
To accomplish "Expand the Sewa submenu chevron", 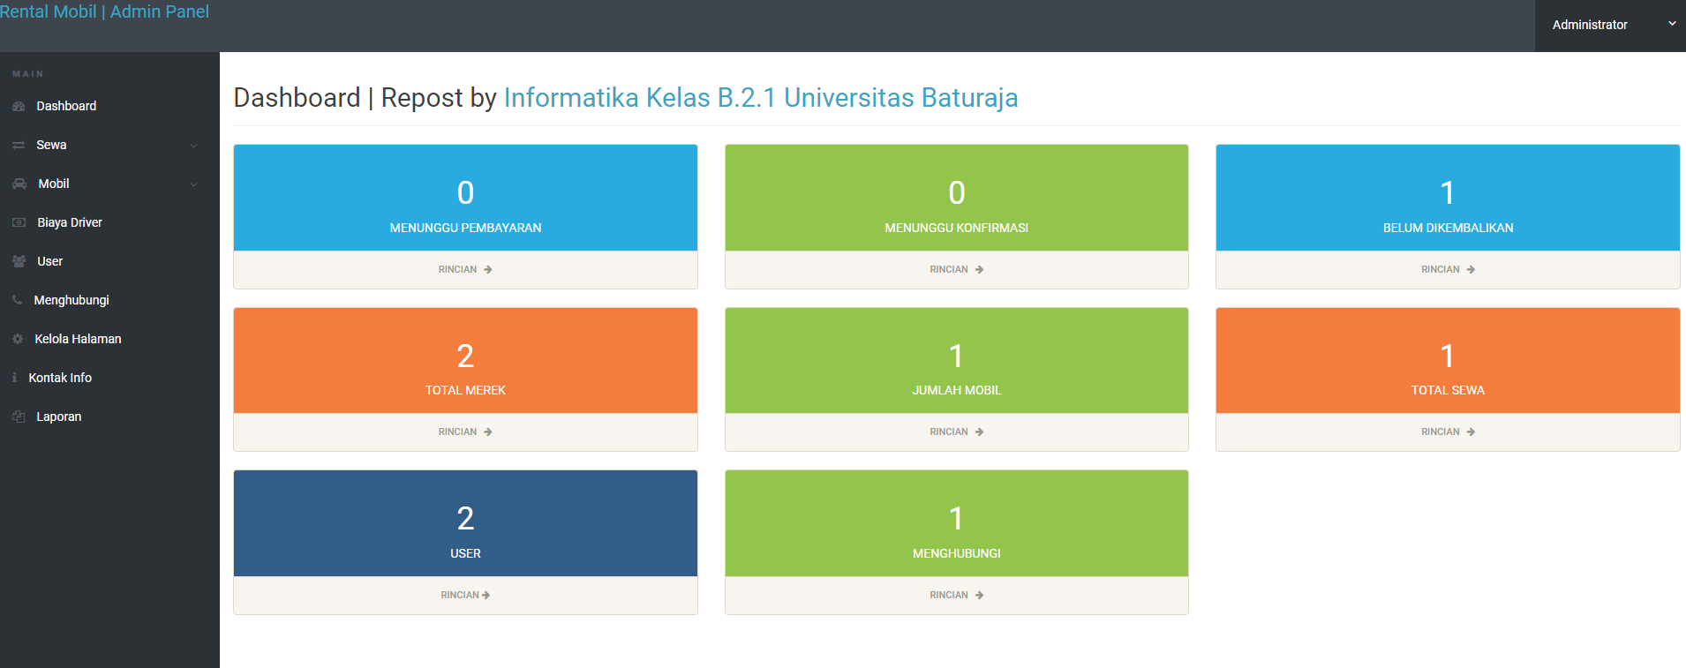I will click(x=194, y=146).
